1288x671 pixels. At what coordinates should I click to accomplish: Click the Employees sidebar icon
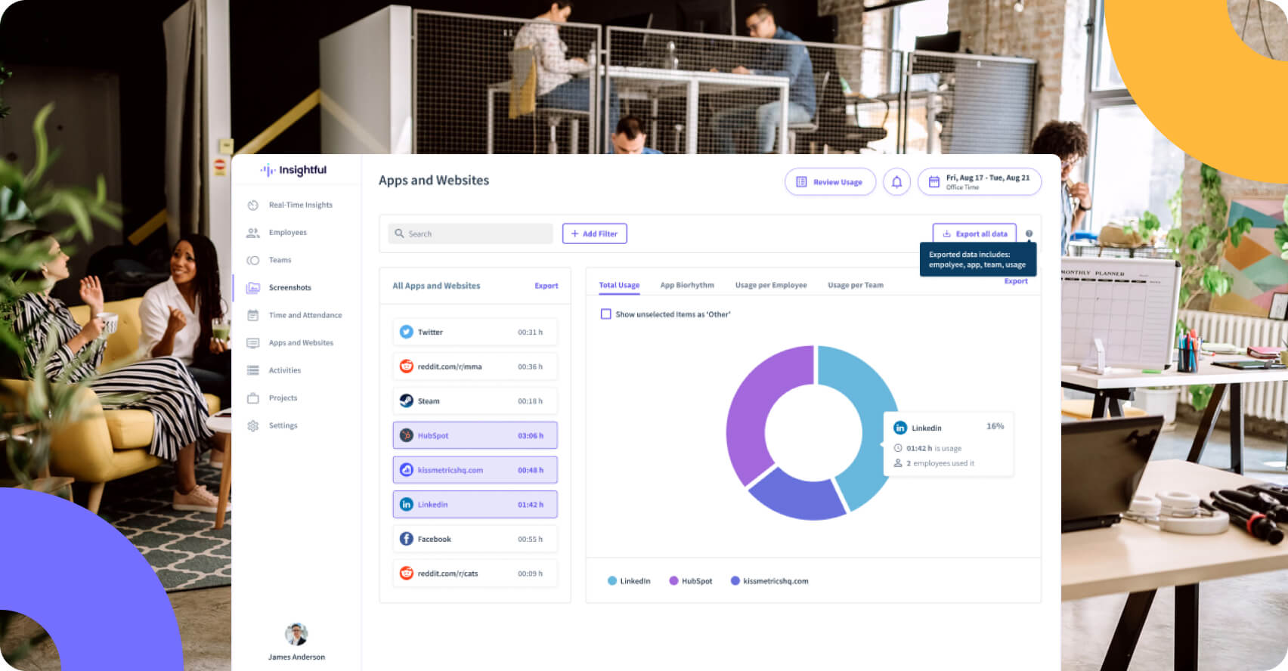pos(253,233)
